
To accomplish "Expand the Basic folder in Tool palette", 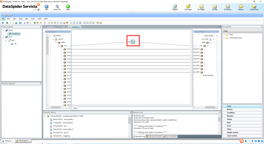I will coord(224,35).
